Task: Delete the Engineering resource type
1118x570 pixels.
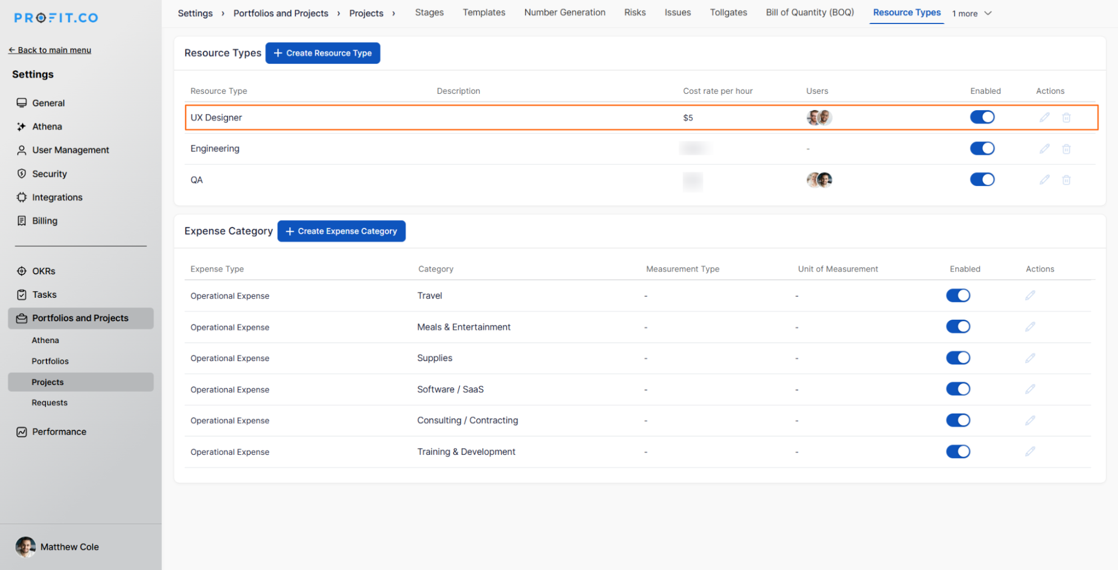Action: (x=1066, y=149)
